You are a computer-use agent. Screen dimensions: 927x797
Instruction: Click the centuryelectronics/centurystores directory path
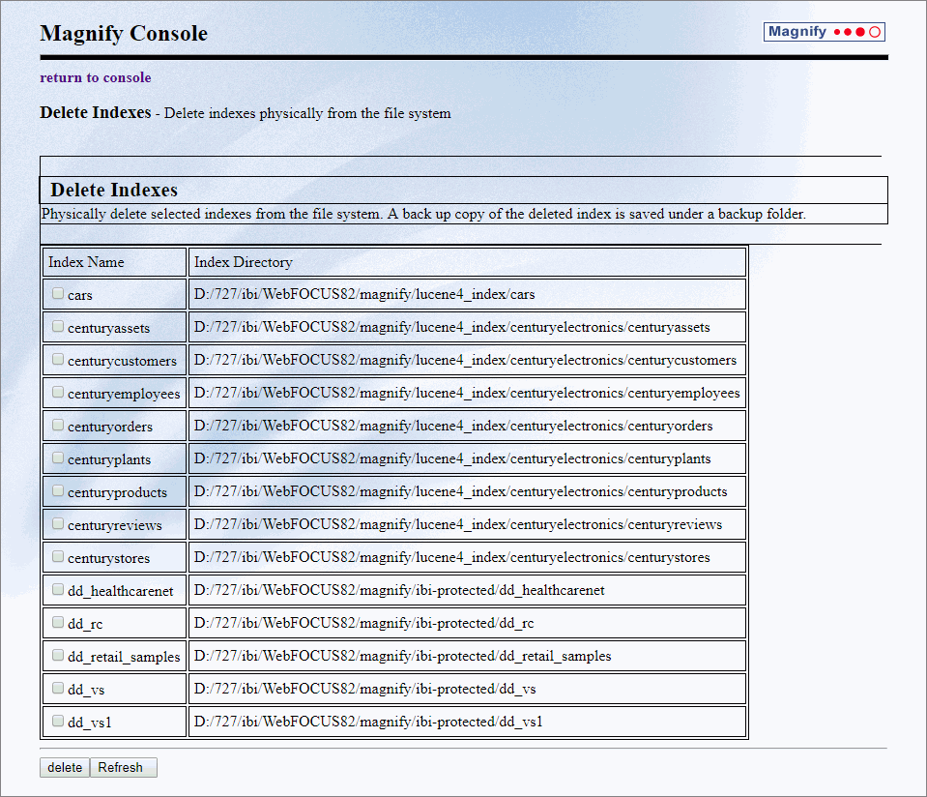(x=451, y=557)
